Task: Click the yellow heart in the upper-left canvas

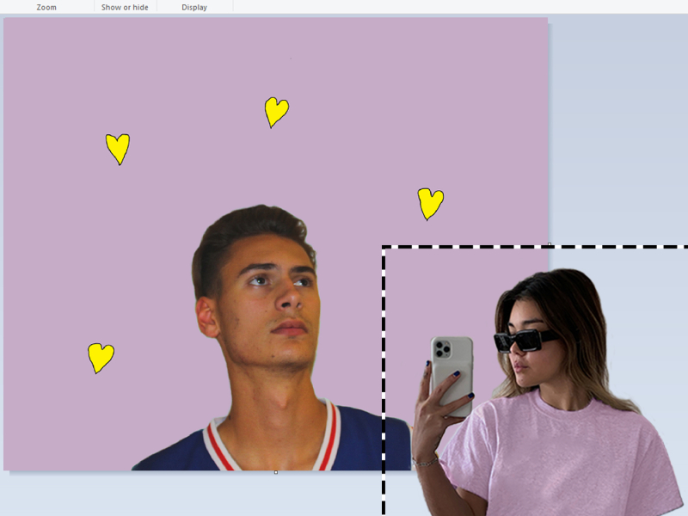Action: pos(117,147)
